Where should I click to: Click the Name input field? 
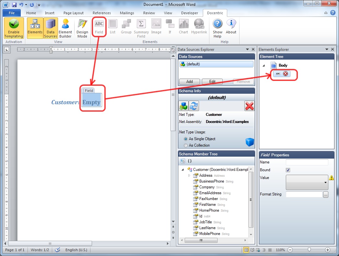tap(307, 162)
